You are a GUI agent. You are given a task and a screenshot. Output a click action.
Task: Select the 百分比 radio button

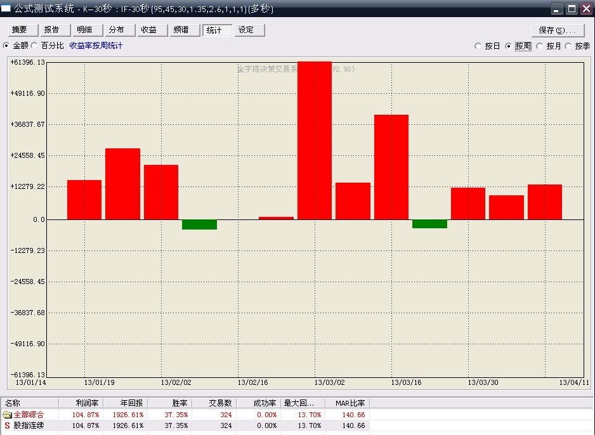pos(35,46)
